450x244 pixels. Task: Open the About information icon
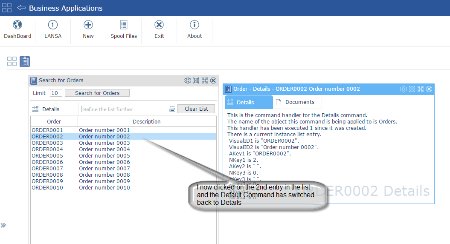pos(195,25)
